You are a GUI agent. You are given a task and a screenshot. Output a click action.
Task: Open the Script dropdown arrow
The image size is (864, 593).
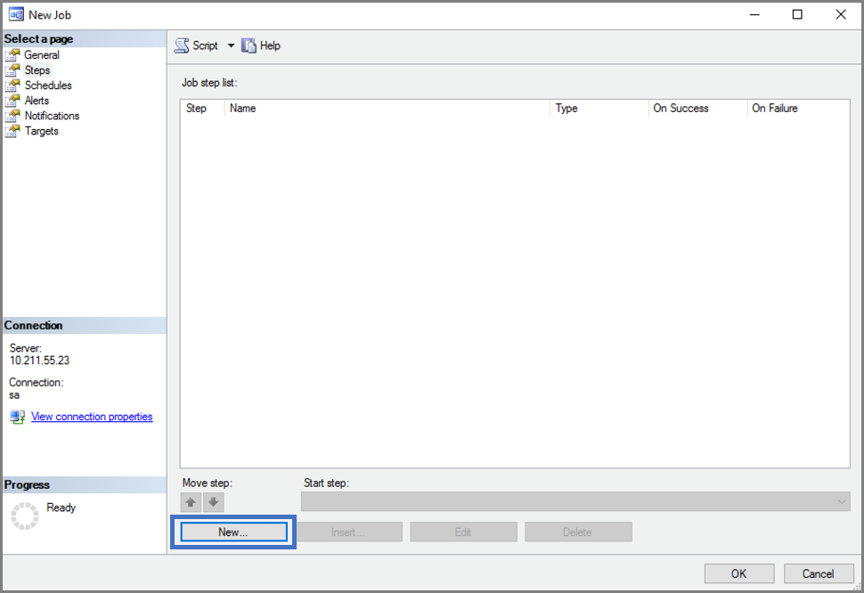(231, 45)
